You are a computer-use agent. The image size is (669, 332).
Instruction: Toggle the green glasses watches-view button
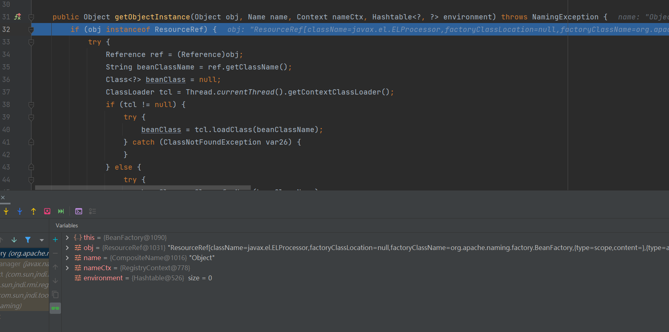coord(55,308)
